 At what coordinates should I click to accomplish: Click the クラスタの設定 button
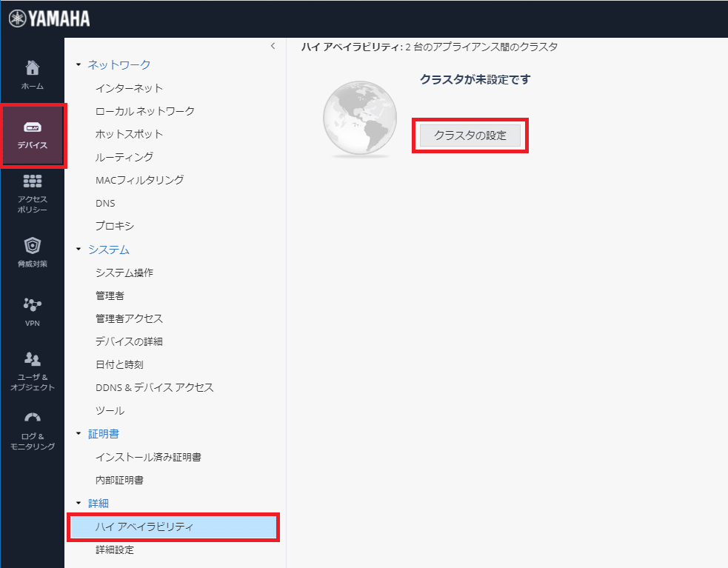point(470,136)
